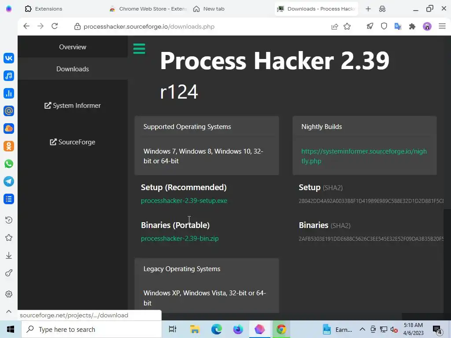Select the Downloads - Process Hacker tab
Screen dimensions: 451x338
coord(316,9)
